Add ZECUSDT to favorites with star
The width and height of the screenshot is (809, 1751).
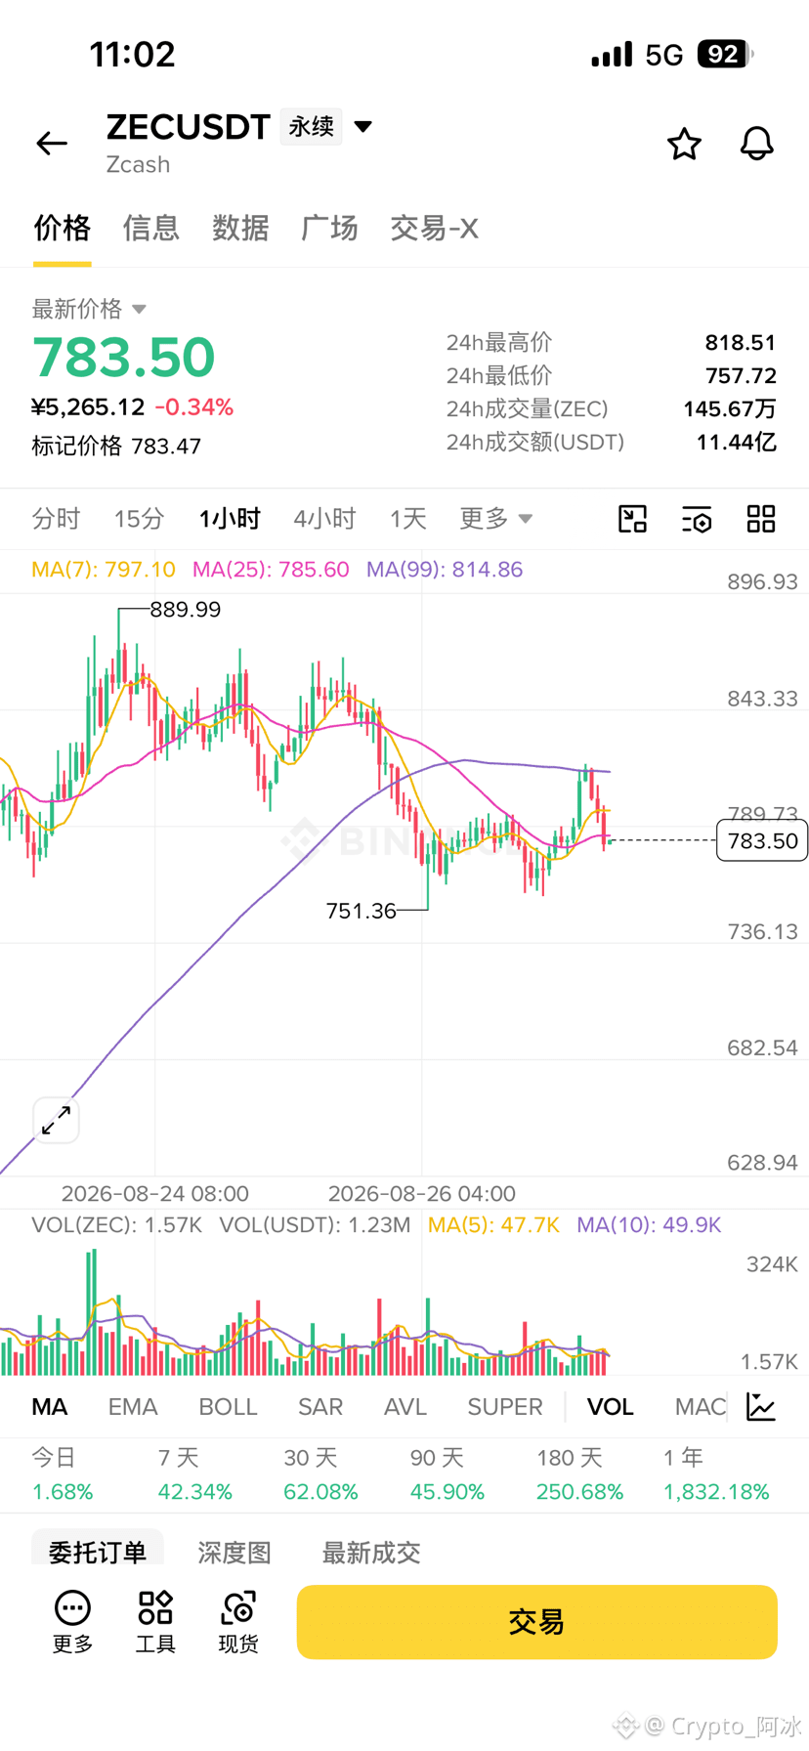click(x=684, y=144)
